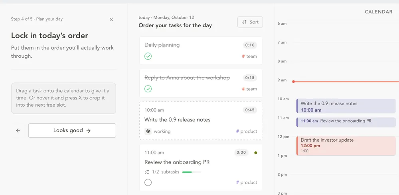The height and width of the screenshot is (195, 399).
Task: Click the today · Monday, October 12 date
Action: [166, 18]
